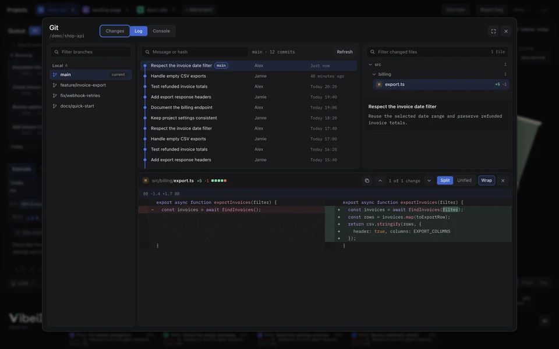This screenshot has width=559, height=349.
Task: Click the added line 'findInvoices(filter);'
Action: click(x=418, y=210)
